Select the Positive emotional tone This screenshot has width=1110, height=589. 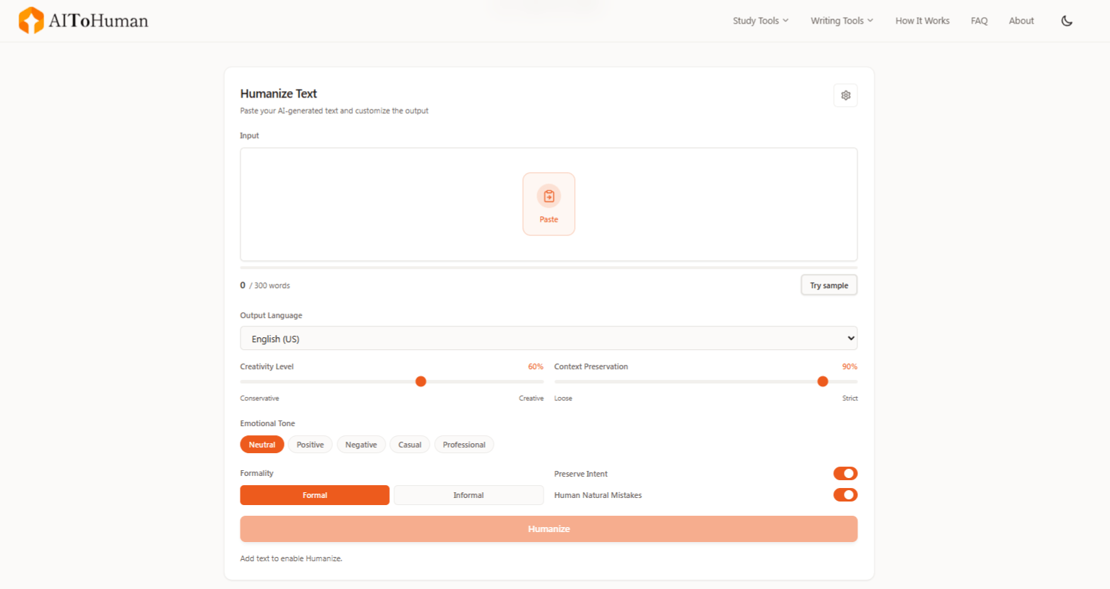coord(310,445)
